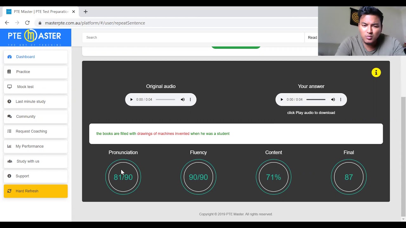Viewport: 406px width, 228px height.
Task: Focus the Search input field
Action: click(x=193, y=37)
